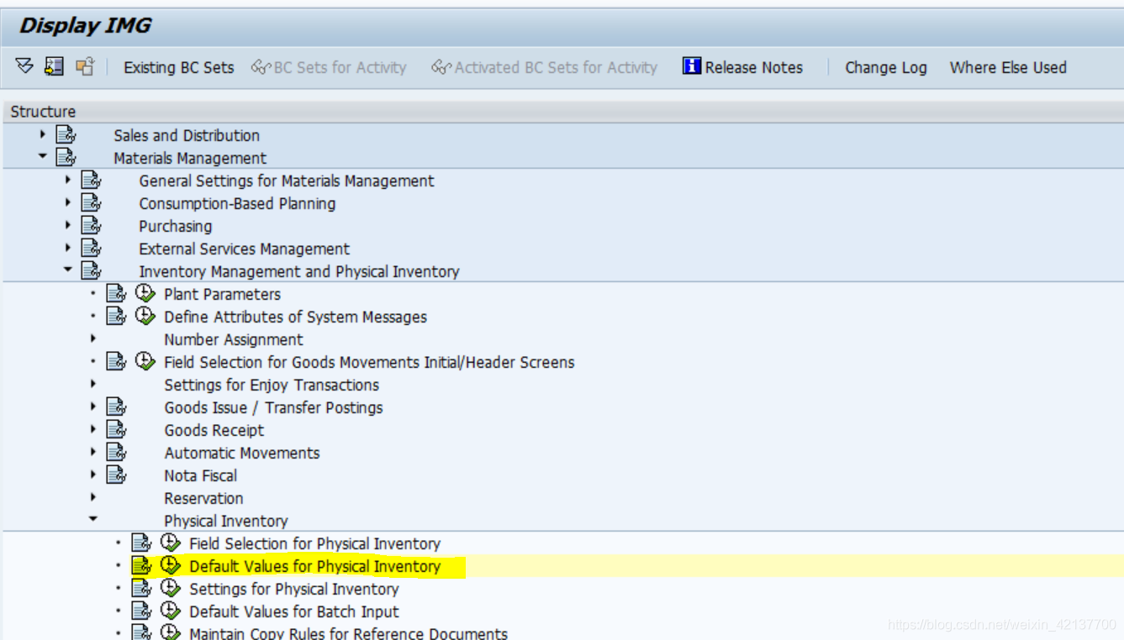Open documentation icon for External Services Management
Viewport: 1124px width, 640px height.
(x=91, y=248)
